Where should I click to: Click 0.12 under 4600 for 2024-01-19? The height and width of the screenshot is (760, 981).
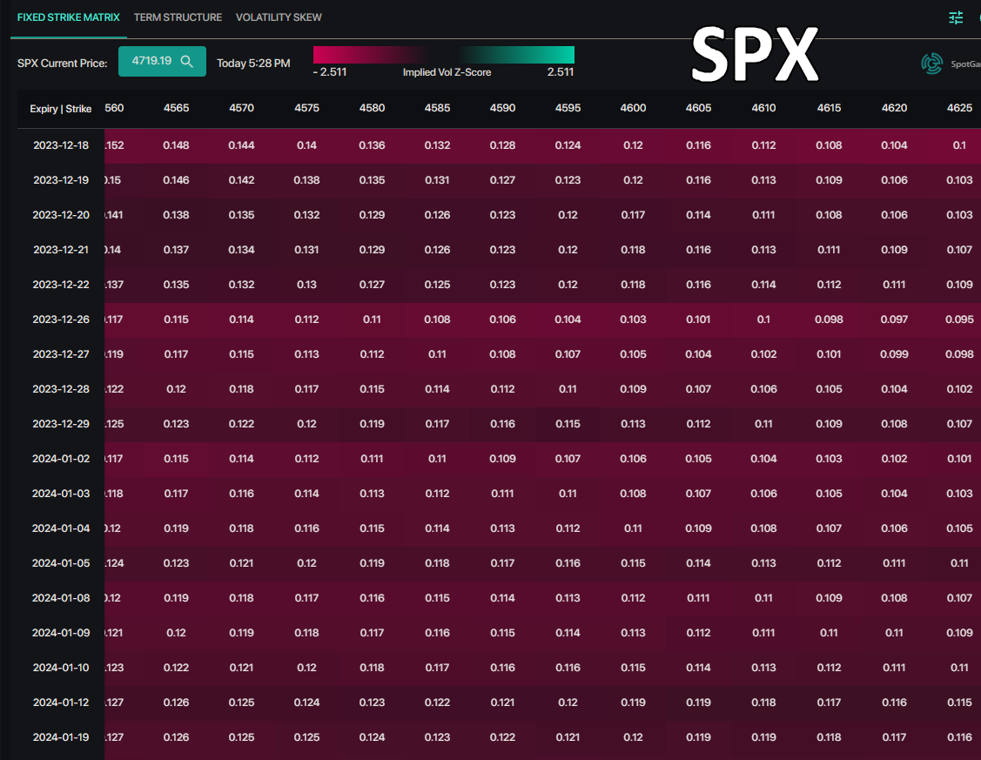pyautogui.click(x=633, y=737)
